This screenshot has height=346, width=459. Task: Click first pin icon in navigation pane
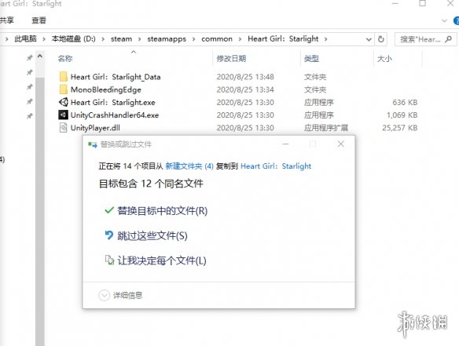click(x=30, y=58)
